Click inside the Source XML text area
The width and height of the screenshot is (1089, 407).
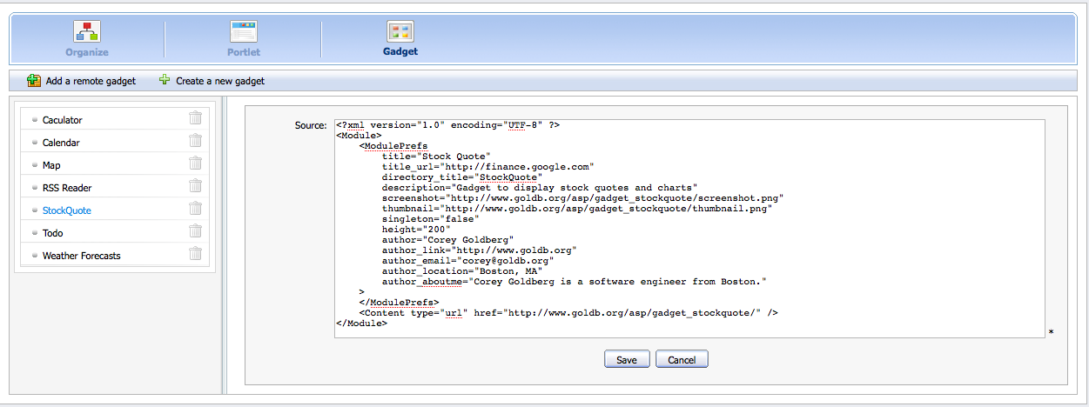click(x=689, y=227)
